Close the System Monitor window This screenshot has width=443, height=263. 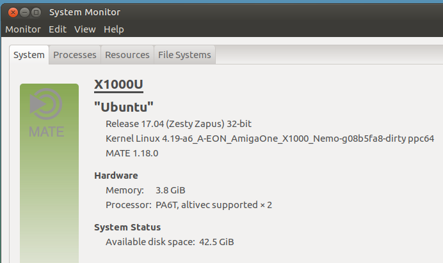(x=12, y=12)
